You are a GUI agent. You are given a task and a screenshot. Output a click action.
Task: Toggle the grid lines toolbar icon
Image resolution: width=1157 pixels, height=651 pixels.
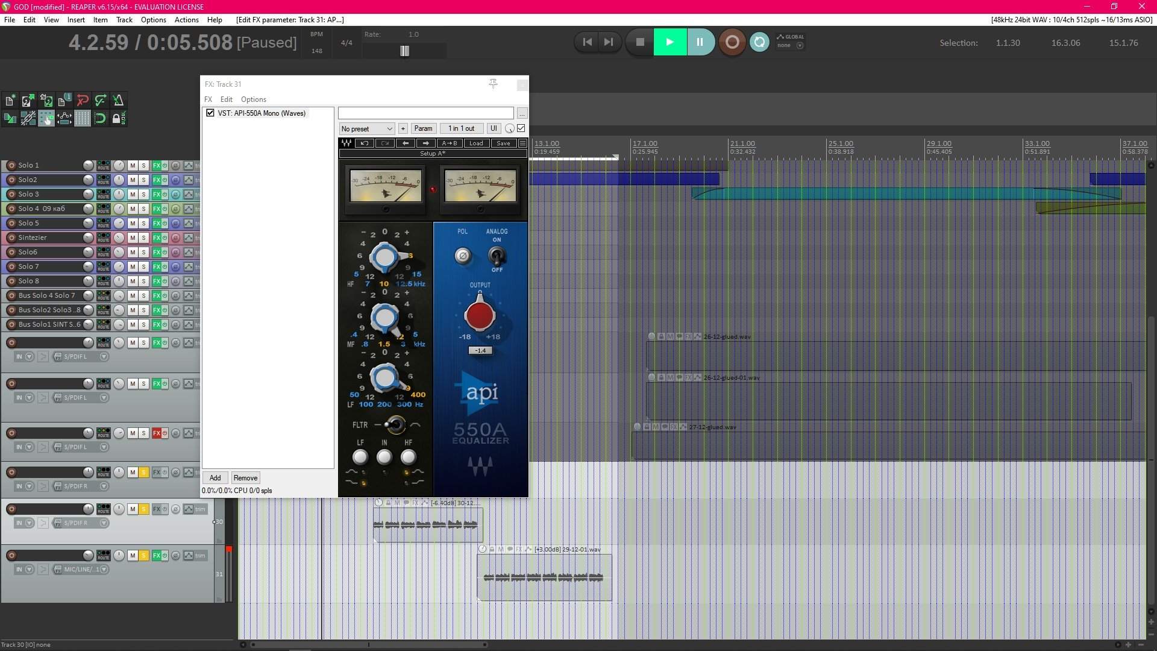click(82, 118)
